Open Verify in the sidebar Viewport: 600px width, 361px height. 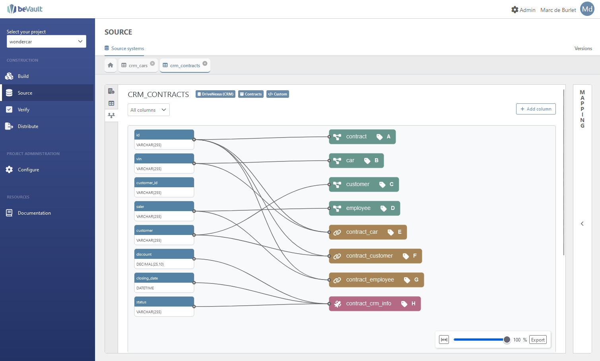pyautogui.click(x=23, y=110)
